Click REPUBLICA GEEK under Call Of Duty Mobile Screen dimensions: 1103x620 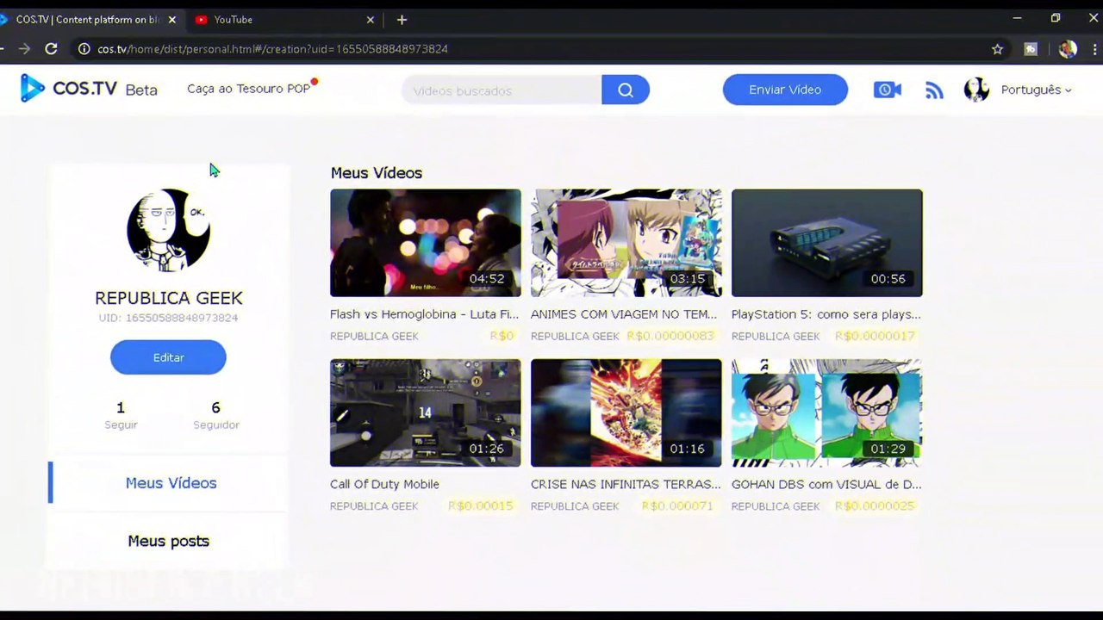pos(374,506)
